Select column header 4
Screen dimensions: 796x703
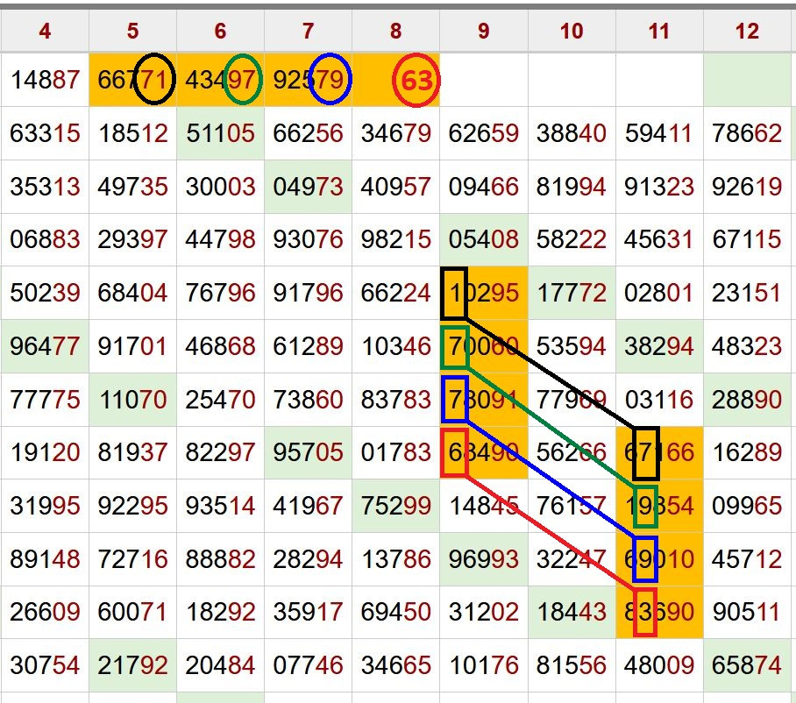pyautogui.click(x=45, y=31)
